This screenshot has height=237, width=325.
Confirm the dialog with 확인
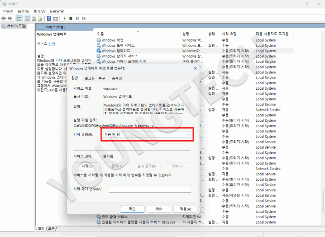click(132, 209)
